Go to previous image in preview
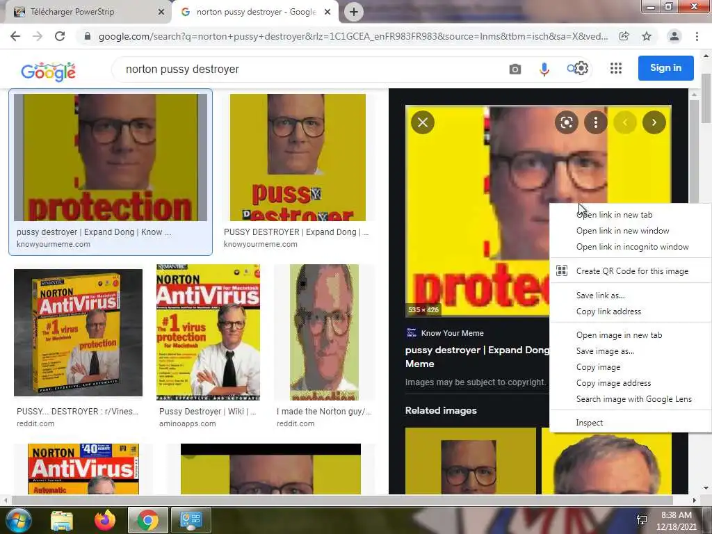The width and height of the screenshot is (712, 534). pos(625,122)
